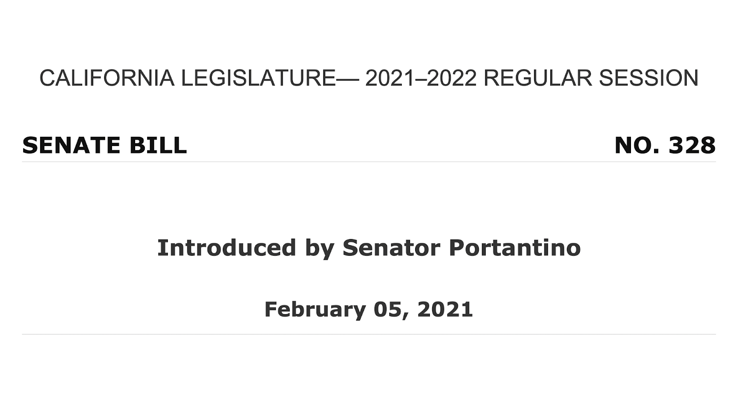The image size is (738, 398).
Task: Click the divider line under SENATE BILL
Action: point(369,162)
